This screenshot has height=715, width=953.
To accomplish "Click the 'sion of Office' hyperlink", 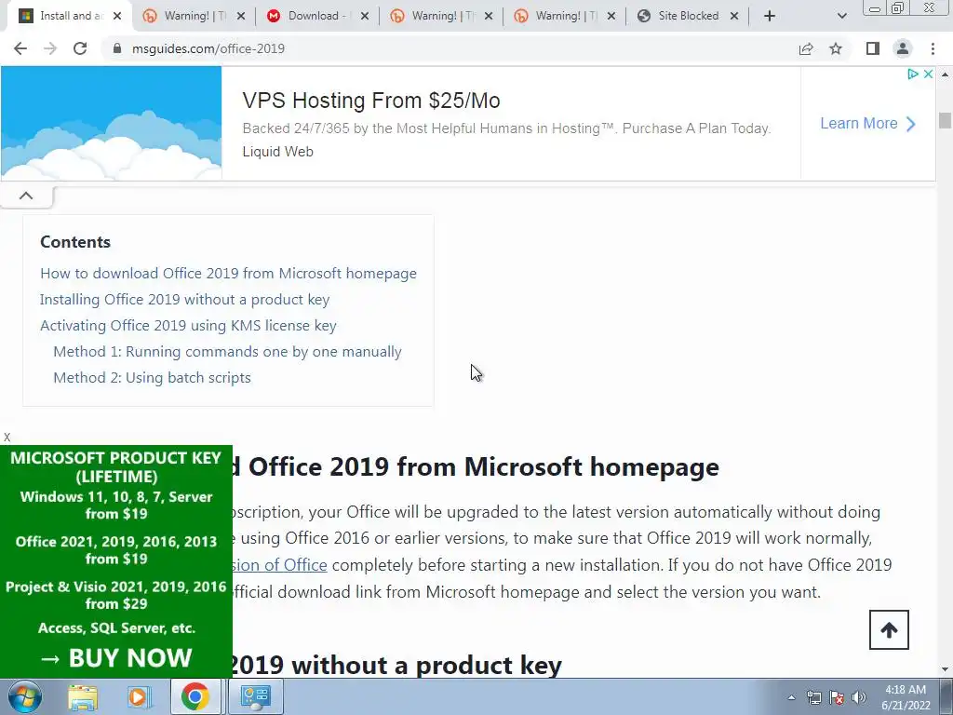I will [279, 565].
